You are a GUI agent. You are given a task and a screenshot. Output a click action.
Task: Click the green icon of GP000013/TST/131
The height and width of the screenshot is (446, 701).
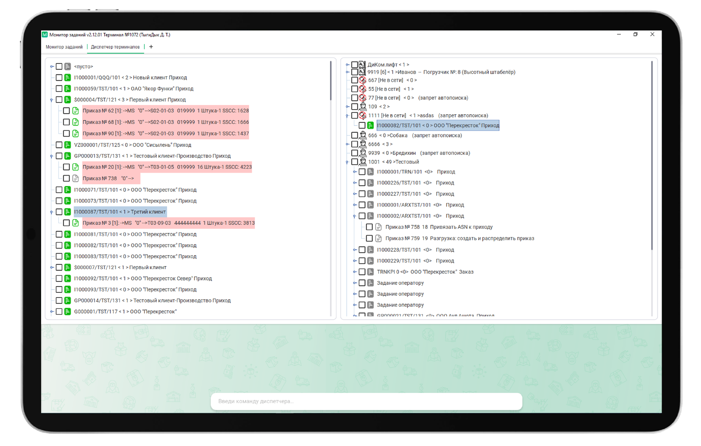tap(67, 156)
